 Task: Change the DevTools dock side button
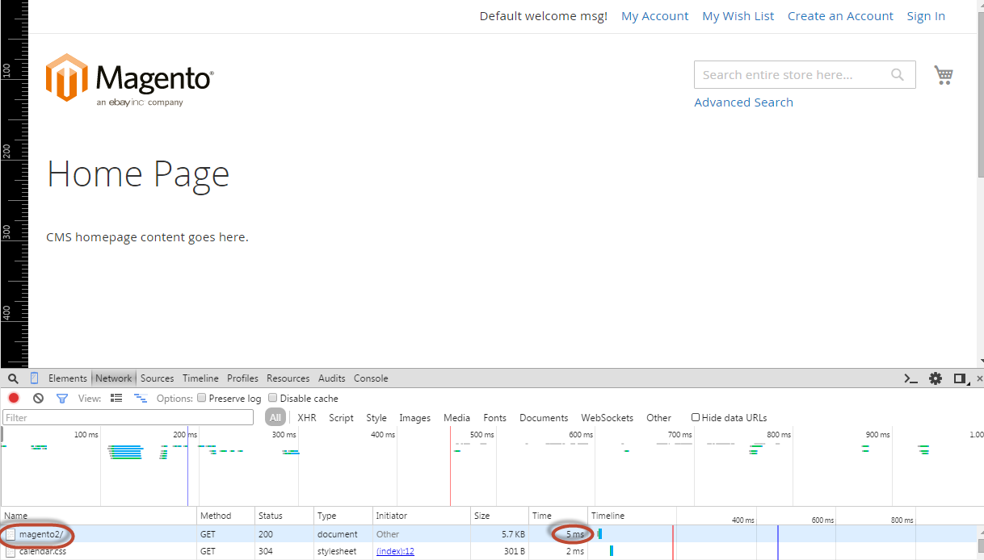(960, 378)
